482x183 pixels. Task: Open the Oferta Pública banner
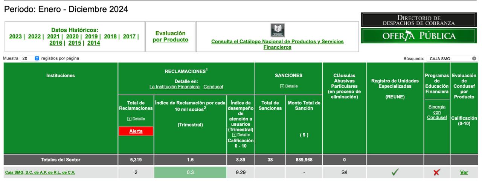[419, 36]
